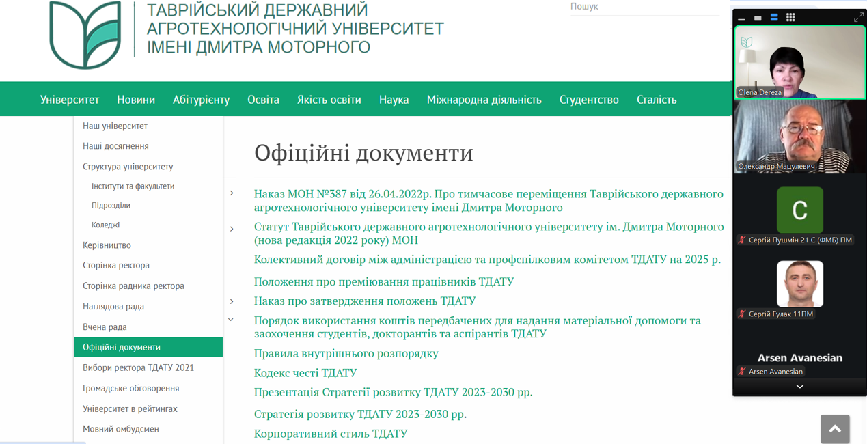Click muted mic icon beside Arsen Avanesian

(741, 372)
